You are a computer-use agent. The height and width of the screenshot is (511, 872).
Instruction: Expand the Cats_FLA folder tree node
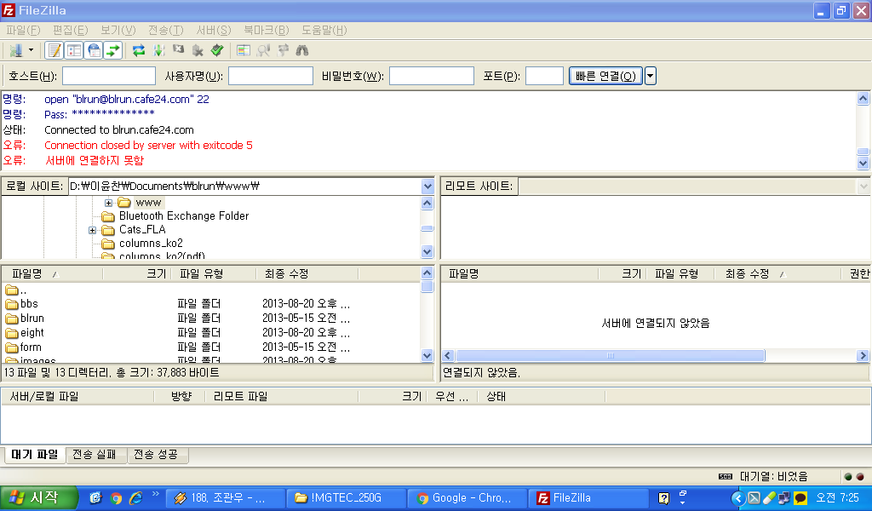coord(92,230)
